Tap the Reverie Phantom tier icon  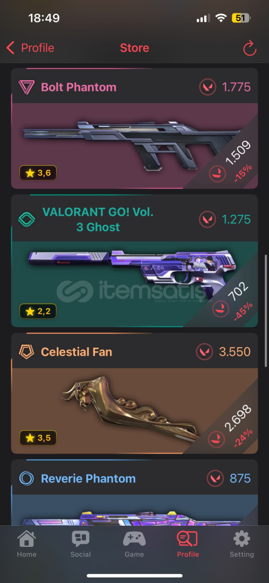click(26, 478)
